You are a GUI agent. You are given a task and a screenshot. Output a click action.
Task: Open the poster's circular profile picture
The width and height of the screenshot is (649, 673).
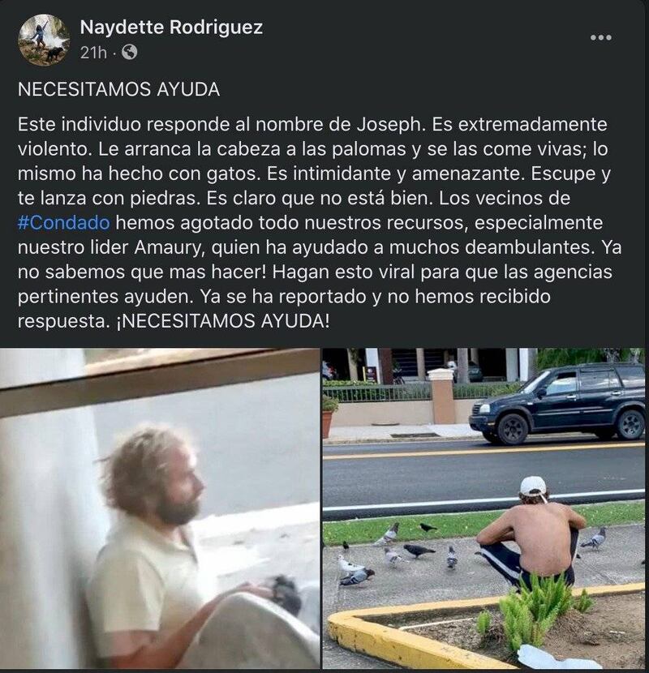coord(44,40)
